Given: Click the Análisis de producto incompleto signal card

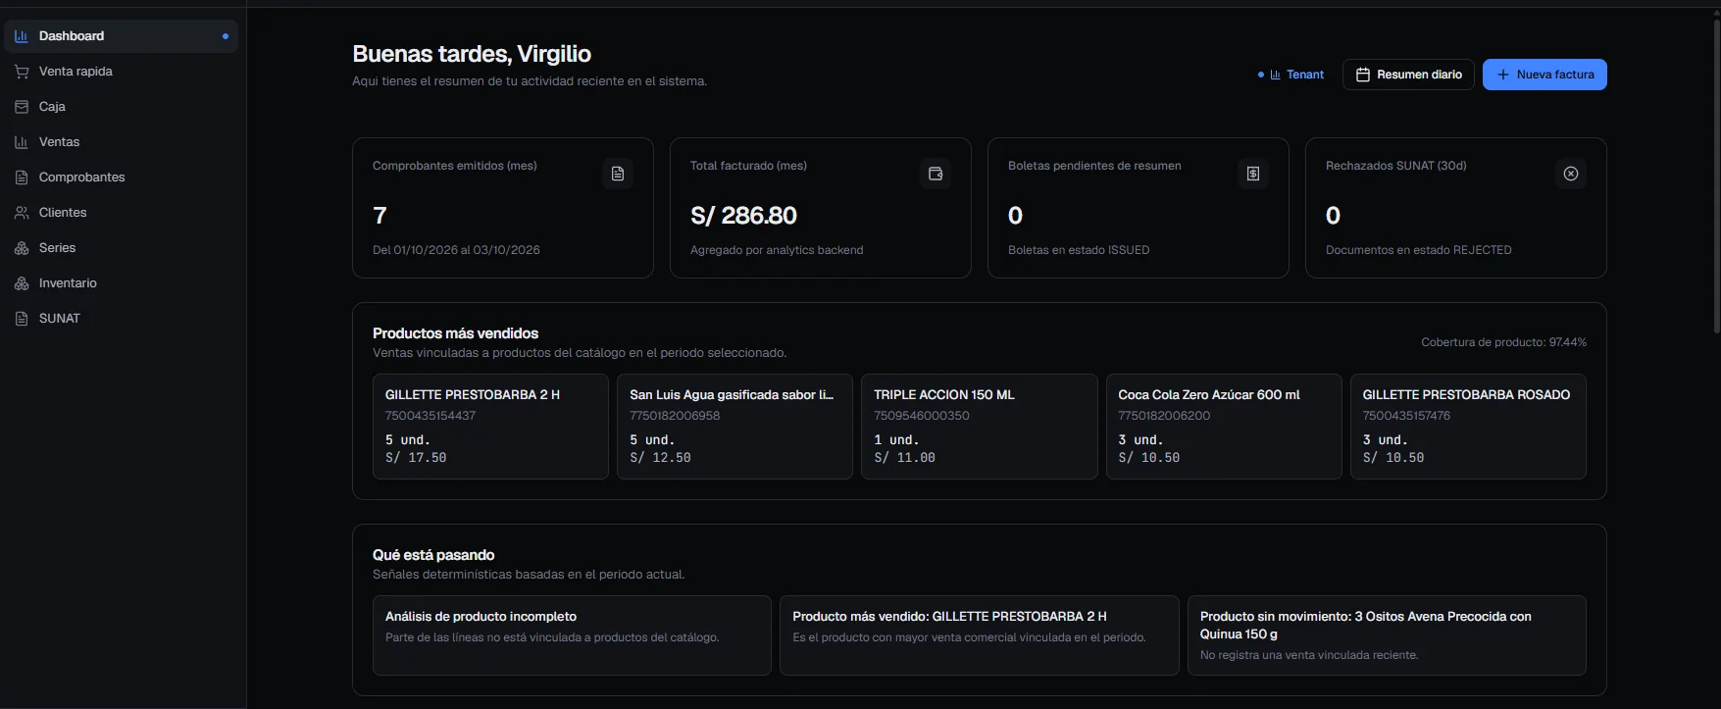Looking at the screenshot, I should pyautogui.click(x=572, y=635).
